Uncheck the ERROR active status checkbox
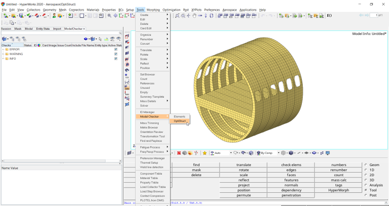 point(116,49)
